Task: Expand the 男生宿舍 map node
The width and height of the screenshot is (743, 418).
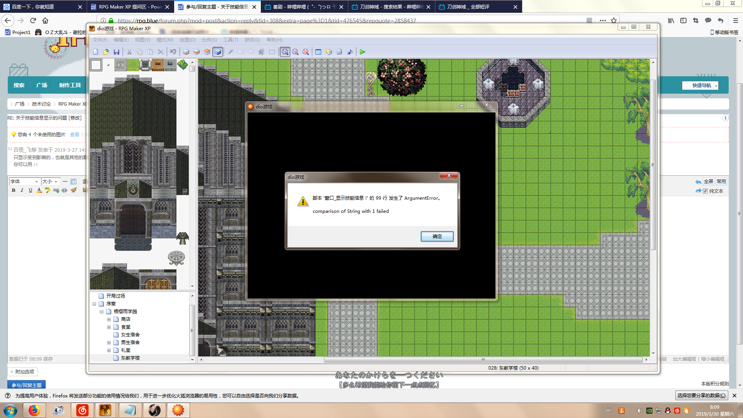Action: pyautogui.click(x=109, y=343)
